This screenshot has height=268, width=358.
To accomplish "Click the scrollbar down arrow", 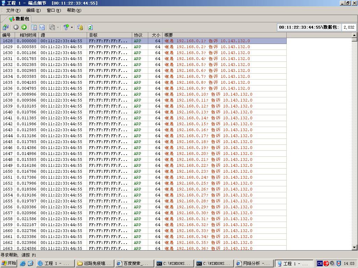I will click(354, 247).
